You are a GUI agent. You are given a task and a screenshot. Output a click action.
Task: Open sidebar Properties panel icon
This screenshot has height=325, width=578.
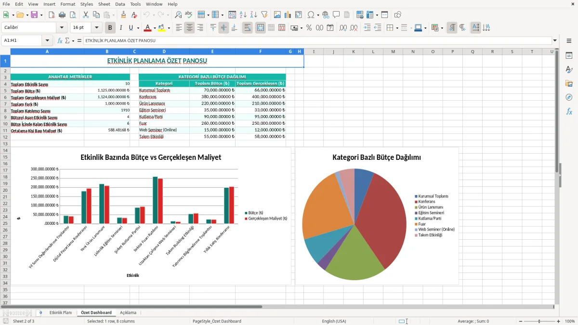click(x=569, y=56)
